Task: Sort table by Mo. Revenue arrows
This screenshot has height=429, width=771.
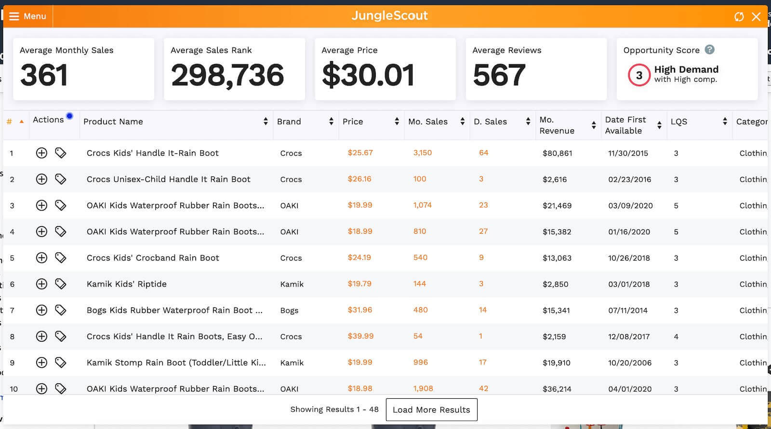Action: pos(594,126)
